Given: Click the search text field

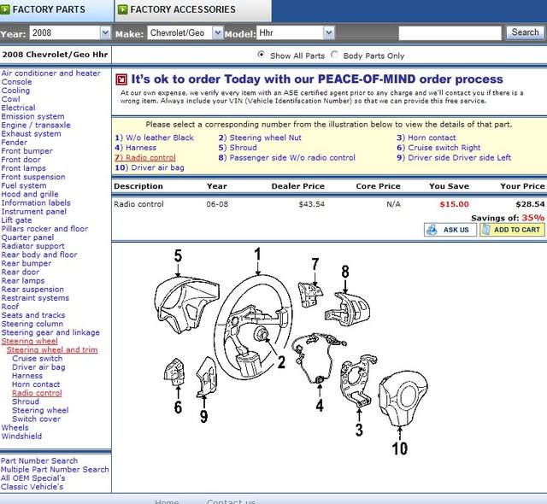Looking at the screenshot, I should point(450,33).
